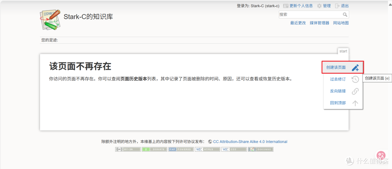This screenshot has width=392, height=169.
Task: Click 页面历史版本 bold text
Action: point(134,79)
